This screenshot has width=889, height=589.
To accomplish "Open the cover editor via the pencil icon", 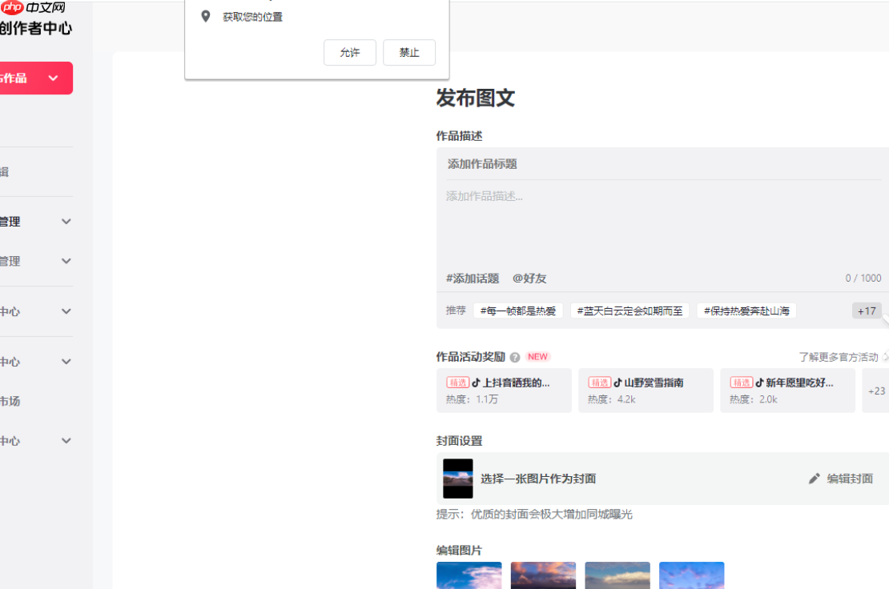I will click(x=814, y=478).
